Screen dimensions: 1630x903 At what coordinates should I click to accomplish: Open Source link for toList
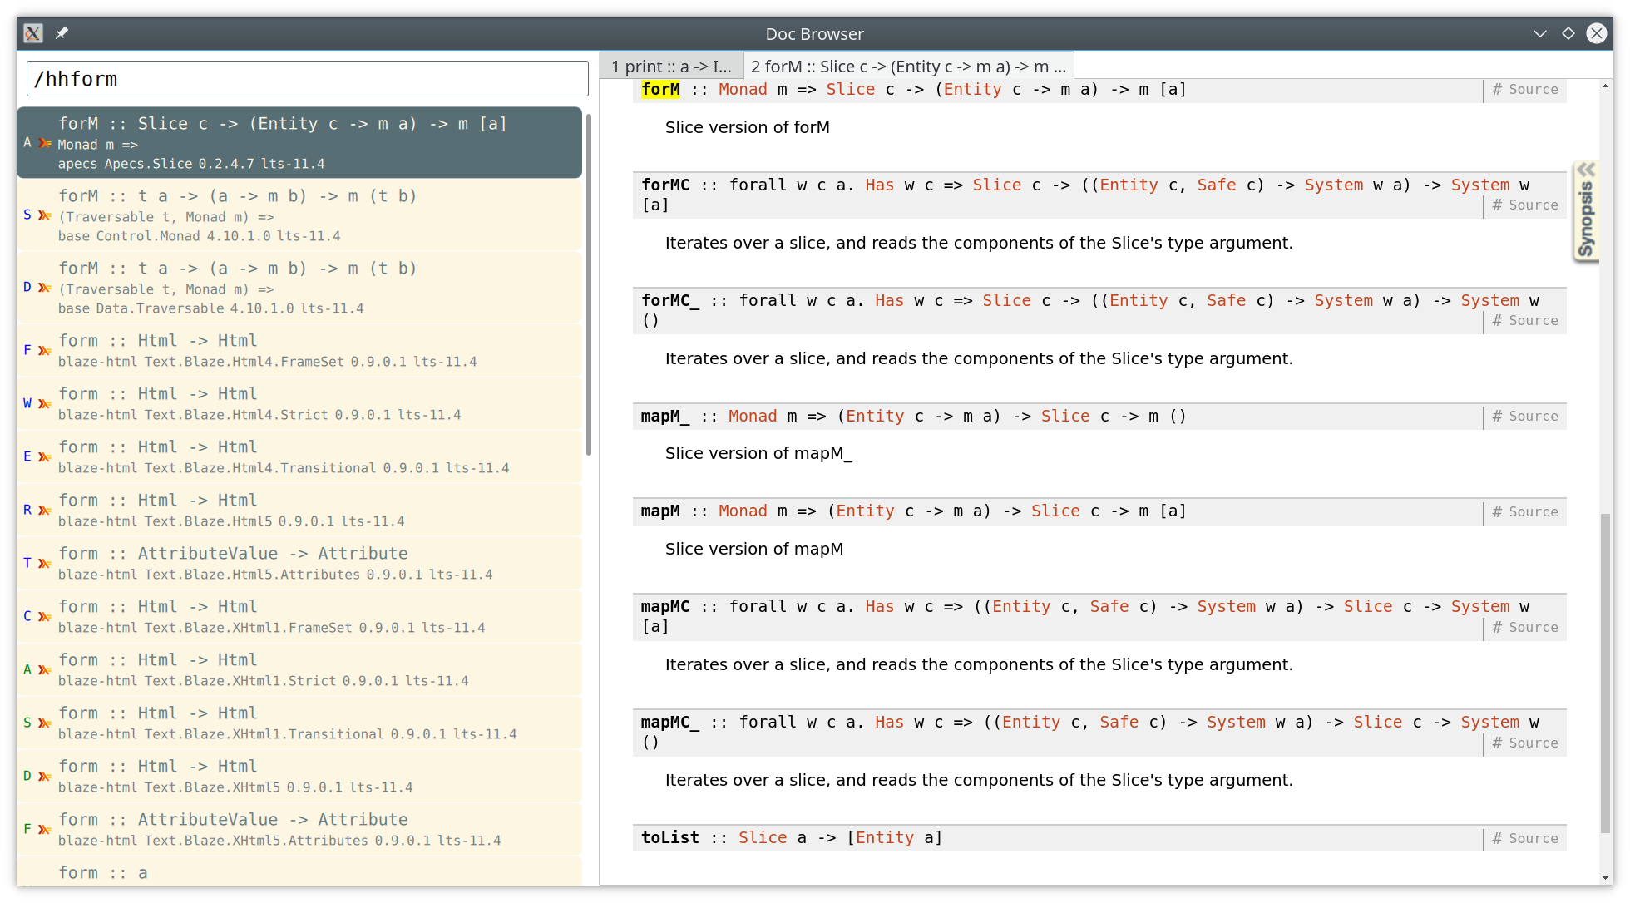[1525, 839]
